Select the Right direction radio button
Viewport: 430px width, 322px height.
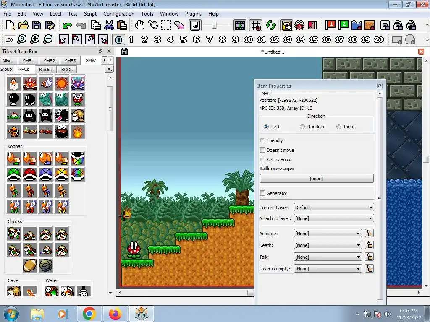pos(339,127)
